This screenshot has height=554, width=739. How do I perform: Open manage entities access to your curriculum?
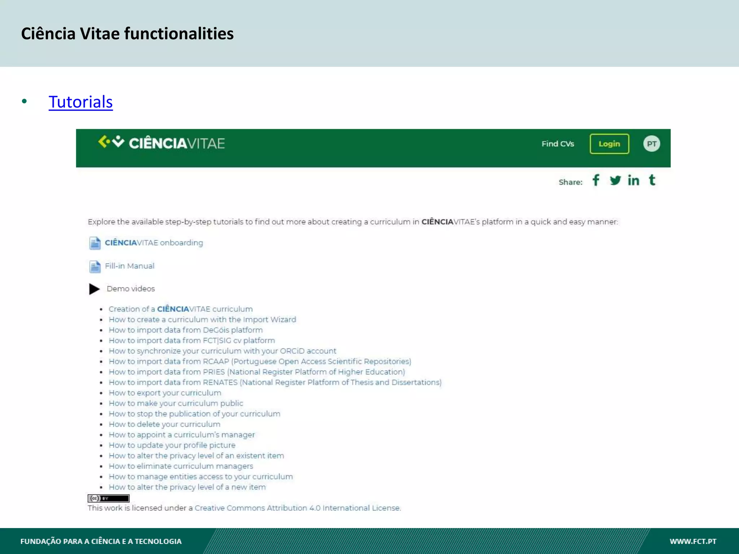(x=201, y=476)
